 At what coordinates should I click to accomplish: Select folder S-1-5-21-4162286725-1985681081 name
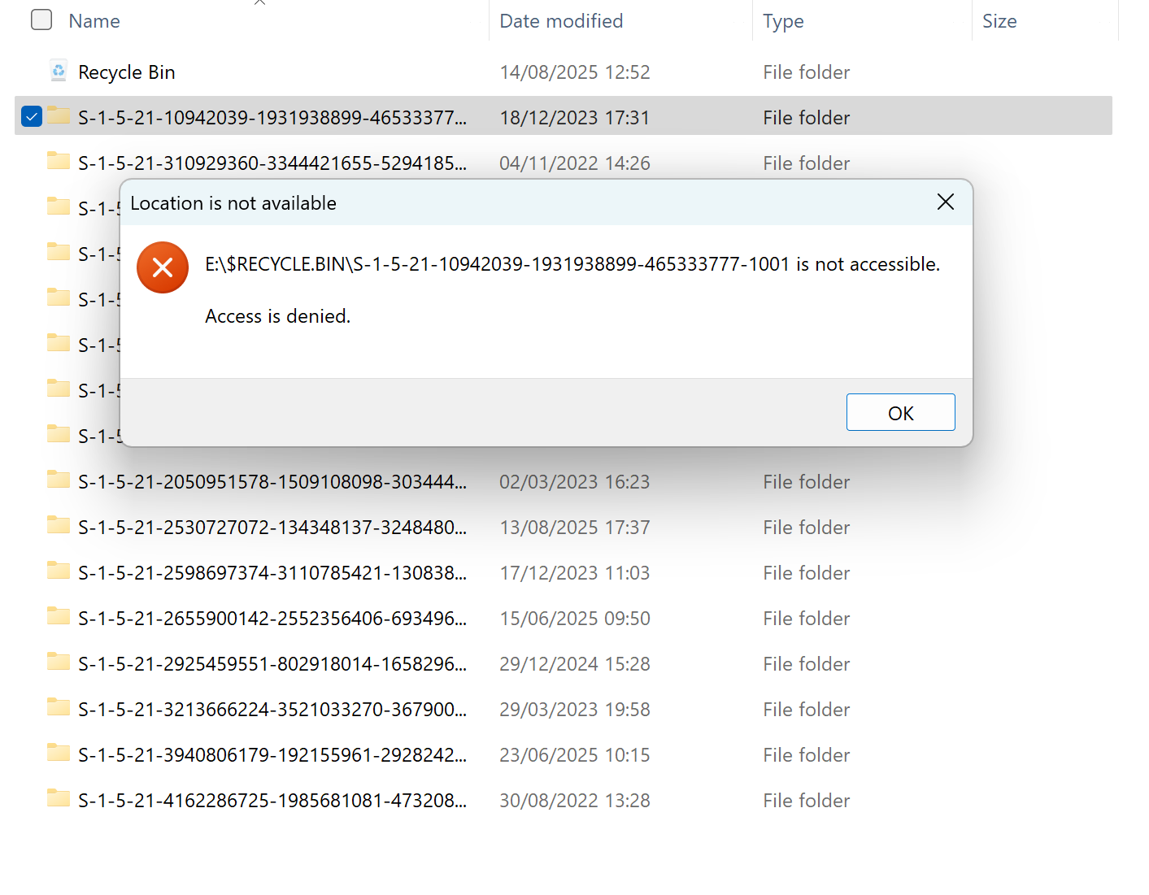tap(272, 801)
